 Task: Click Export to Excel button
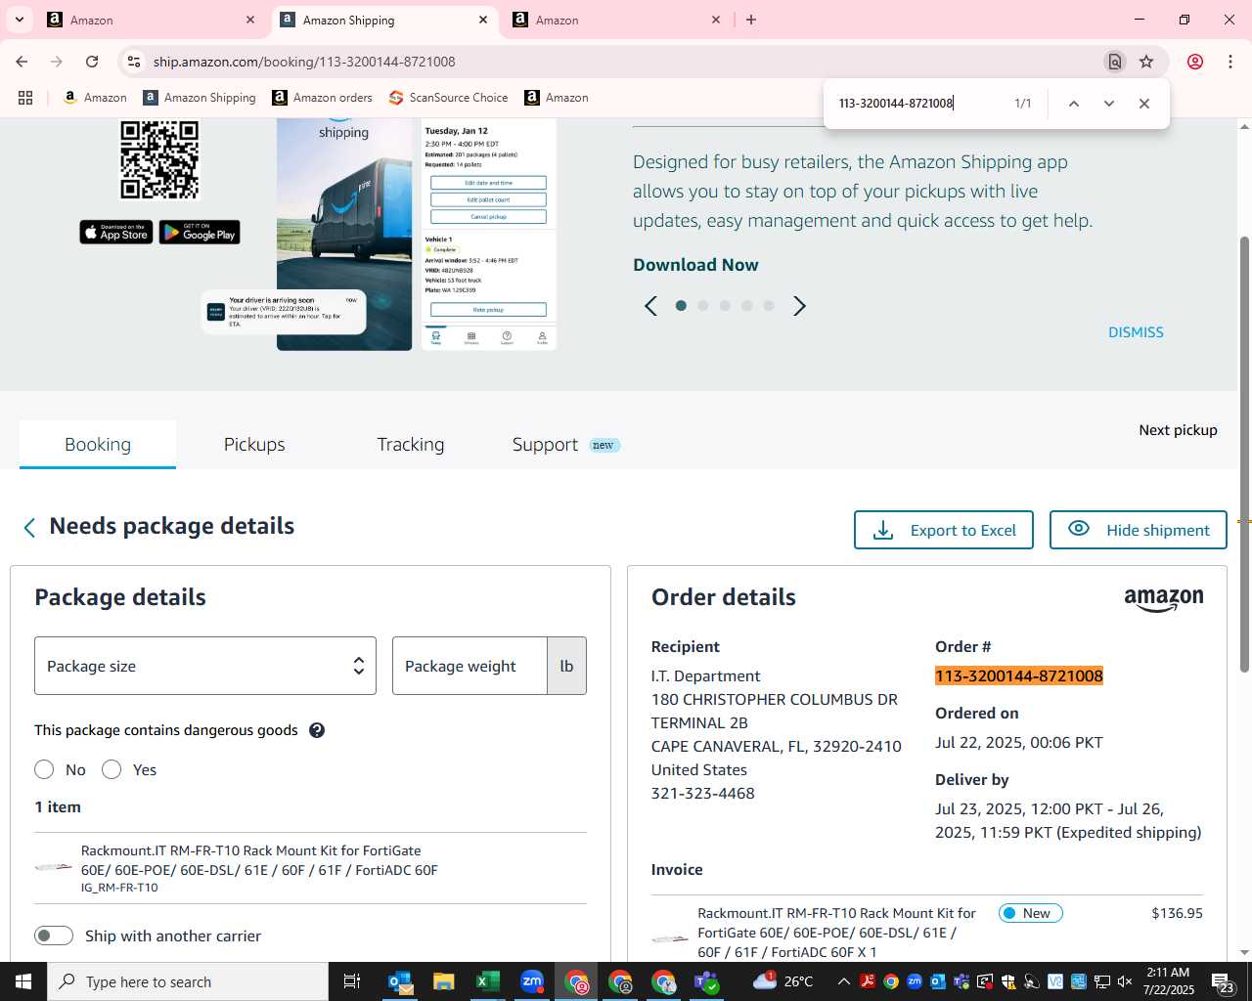pos(944,530)
